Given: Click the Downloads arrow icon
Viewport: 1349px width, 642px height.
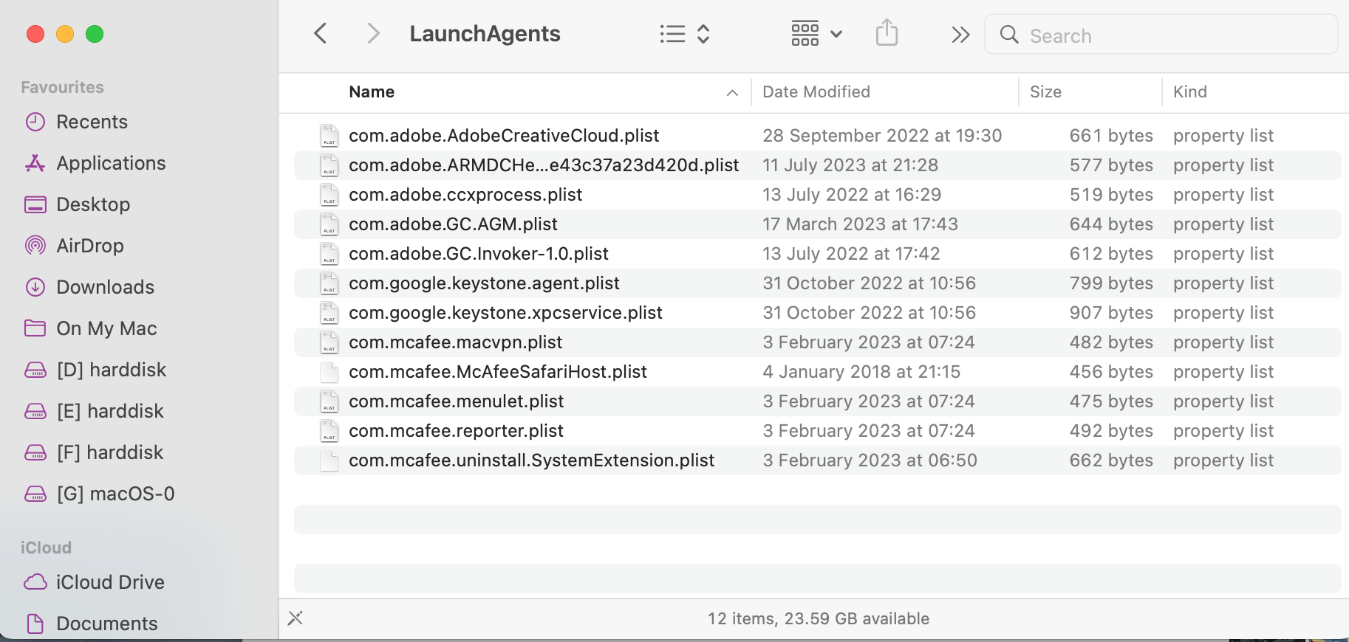Looking at the screenshot, I should (x=35, y=287).
